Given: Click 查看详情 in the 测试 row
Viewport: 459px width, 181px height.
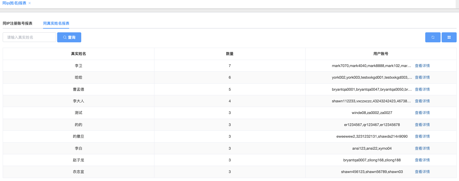Looking at the screenshot, I should 422,113.
